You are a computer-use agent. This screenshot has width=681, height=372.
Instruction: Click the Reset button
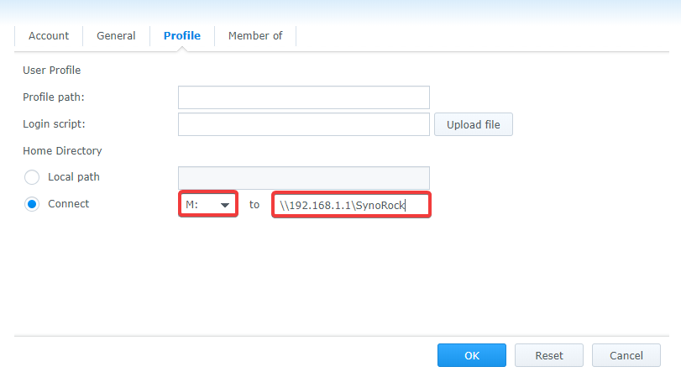click(x=549, y=355)
